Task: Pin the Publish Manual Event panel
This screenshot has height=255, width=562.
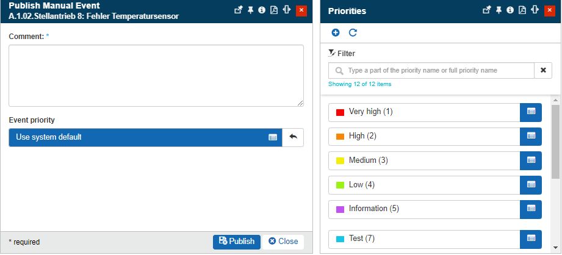Action: pos(250,10)
